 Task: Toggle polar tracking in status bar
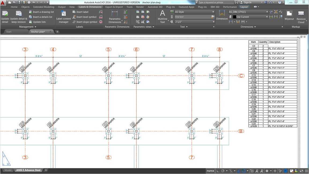click(223, 171)
